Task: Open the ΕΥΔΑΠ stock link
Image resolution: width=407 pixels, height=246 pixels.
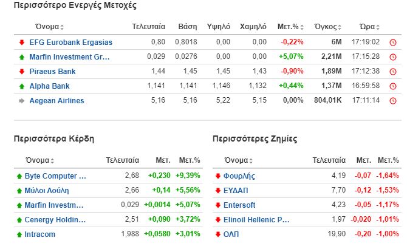Action: coord(236,191)
